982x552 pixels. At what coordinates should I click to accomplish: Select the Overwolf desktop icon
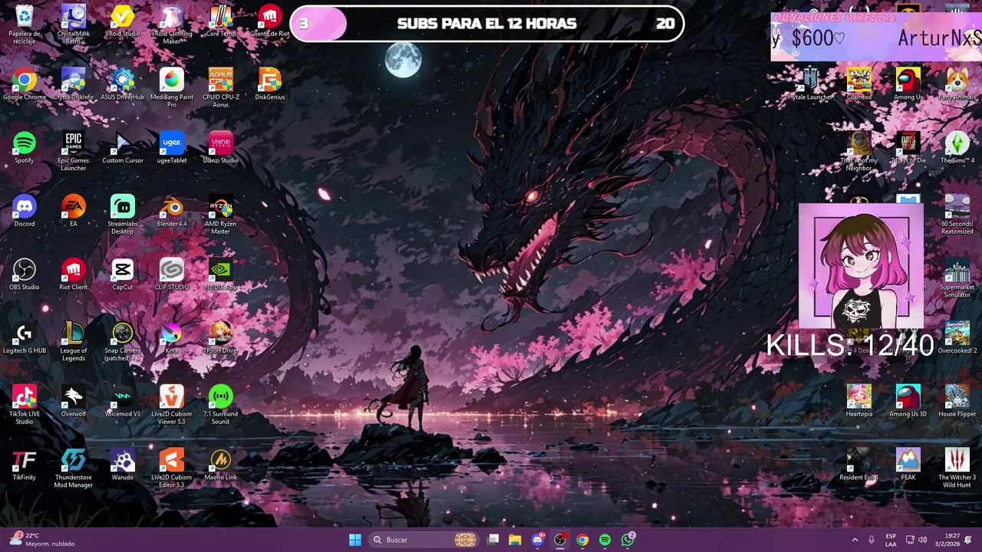[x=74, y=397]
